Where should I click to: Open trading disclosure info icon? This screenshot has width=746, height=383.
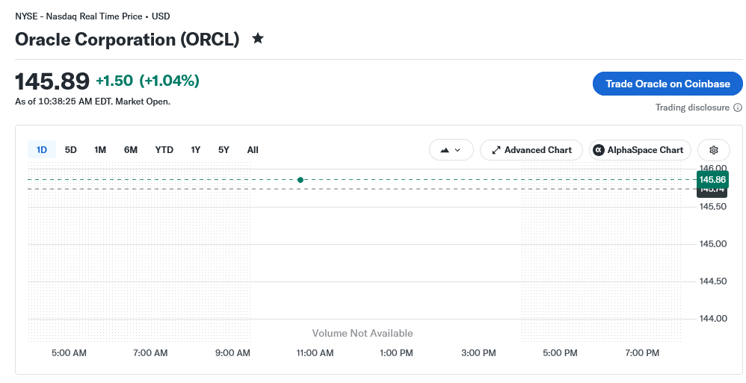[738, 108]
